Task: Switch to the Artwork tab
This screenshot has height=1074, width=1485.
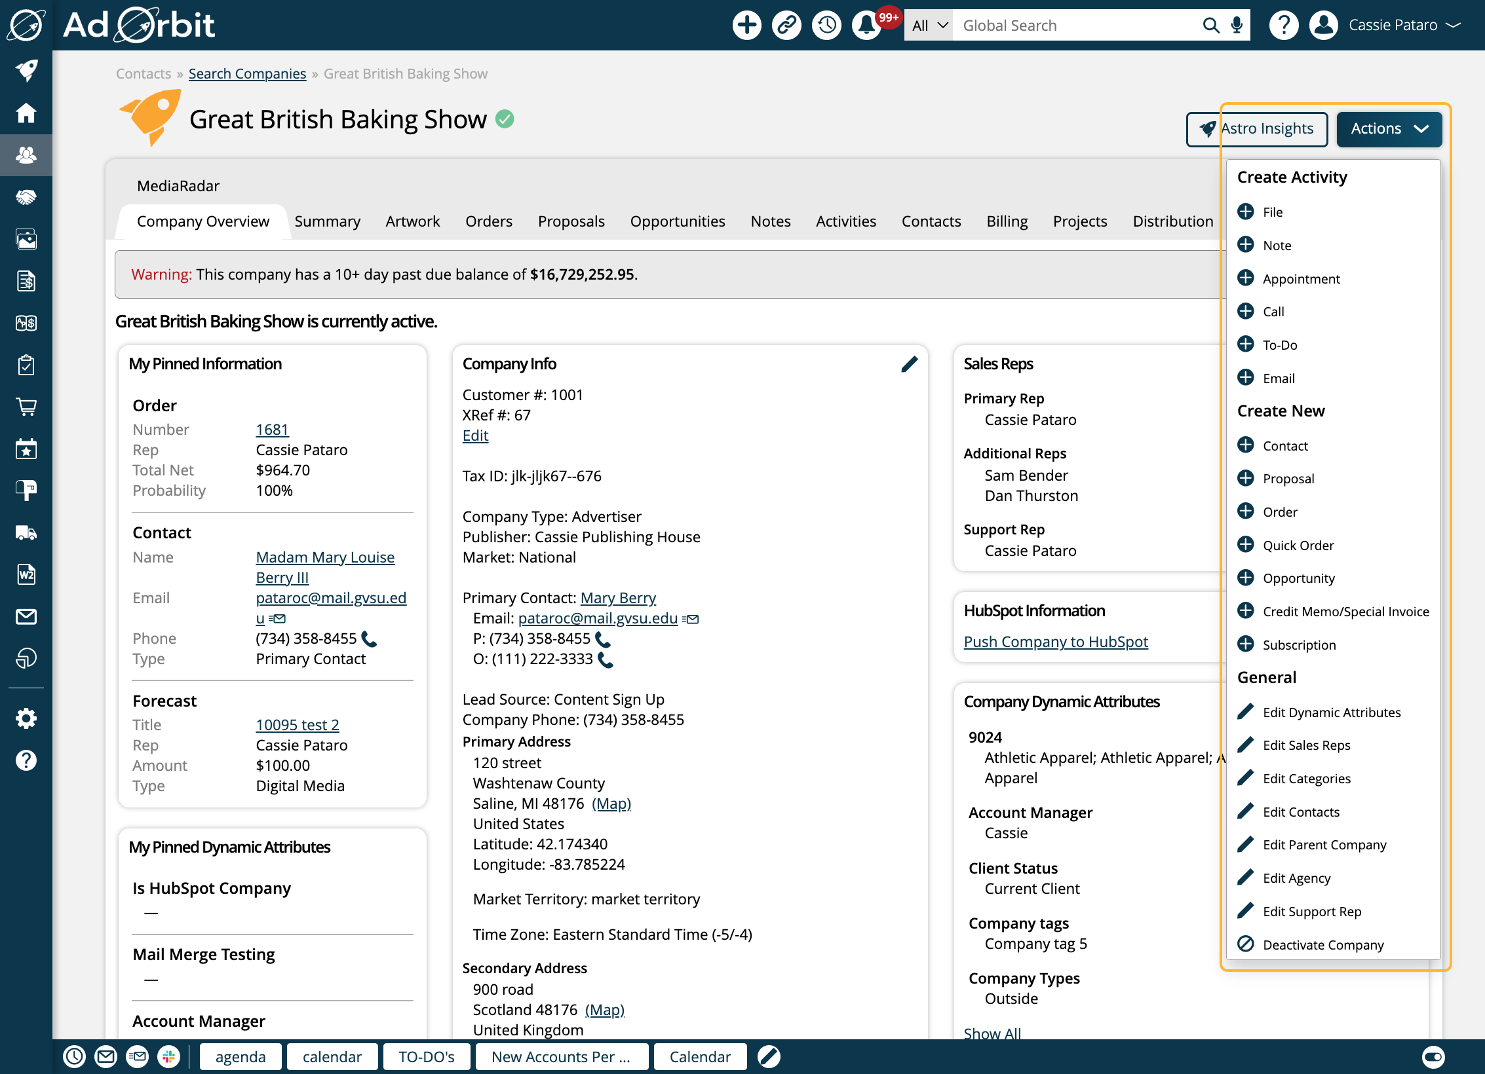Action: 412,221
